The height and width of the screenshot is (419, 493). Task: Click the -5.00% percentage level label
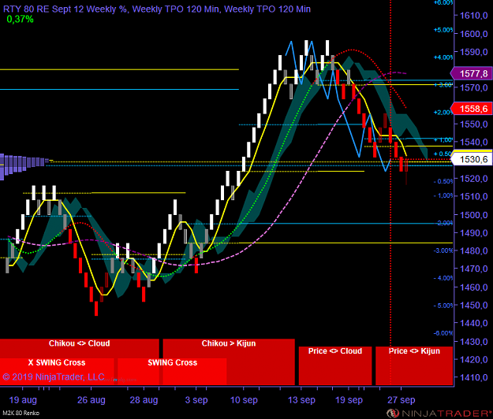[x=443, y=306]
